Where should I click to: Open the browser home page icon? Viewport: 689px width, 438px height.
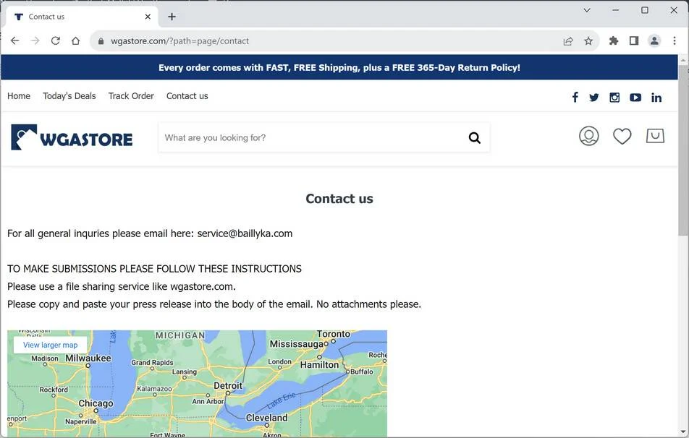[75, 40]
